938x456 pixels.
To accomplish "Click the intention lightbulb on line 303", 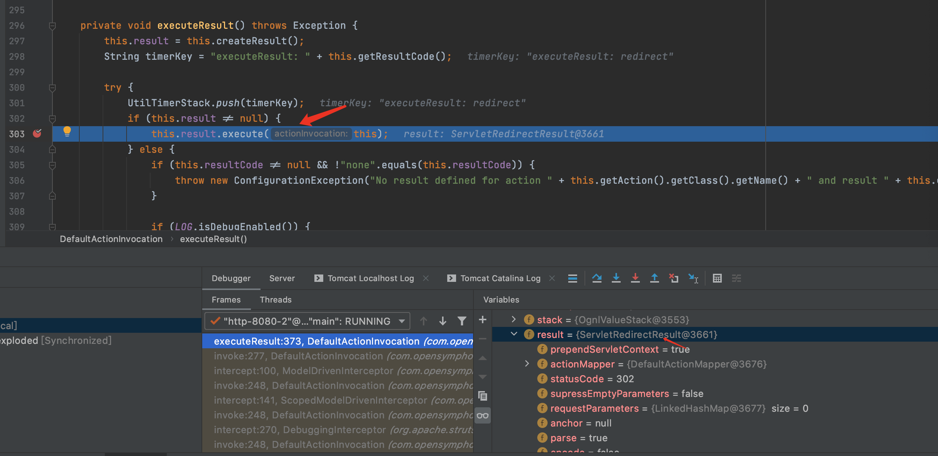I will pyautogui.click(x=67, y=132).
